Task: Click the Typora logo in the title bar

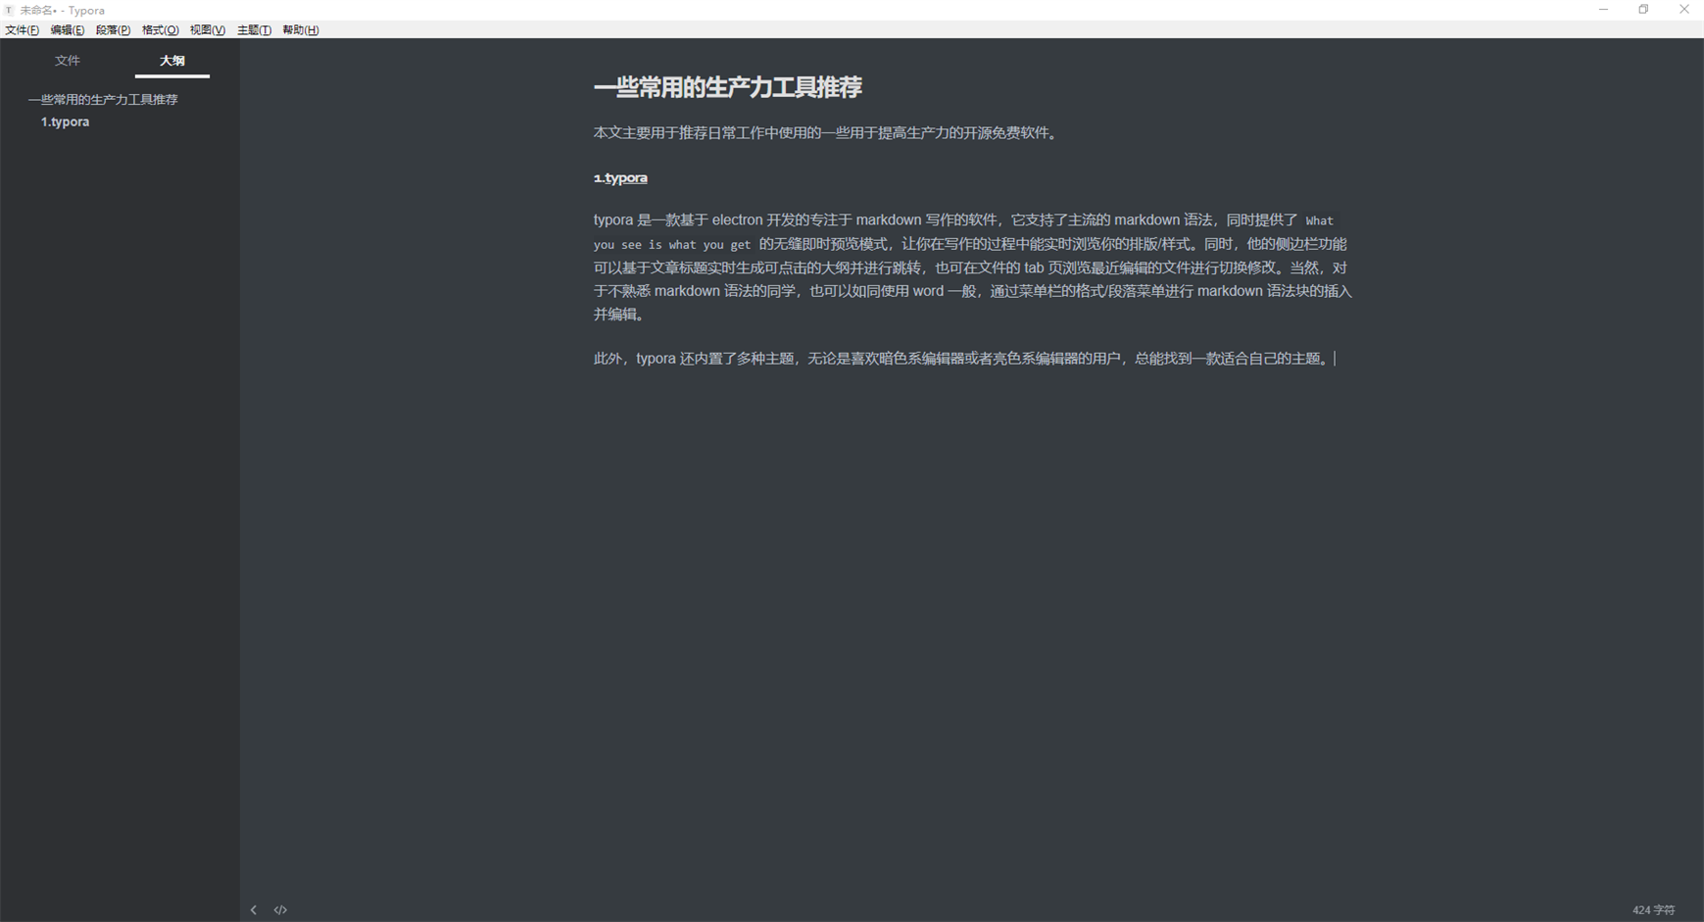Action: click(x=9, y=9)
